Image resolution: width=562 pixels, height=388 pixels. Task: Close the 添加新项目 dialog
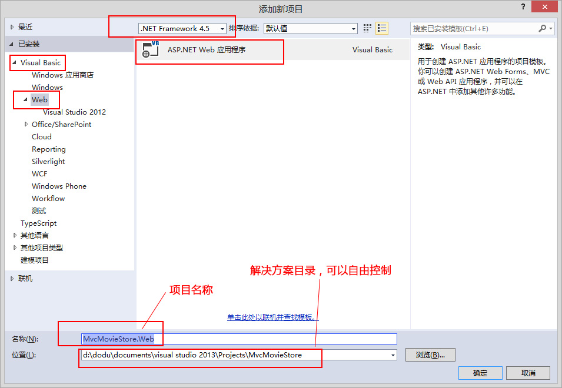pos(544,6)
